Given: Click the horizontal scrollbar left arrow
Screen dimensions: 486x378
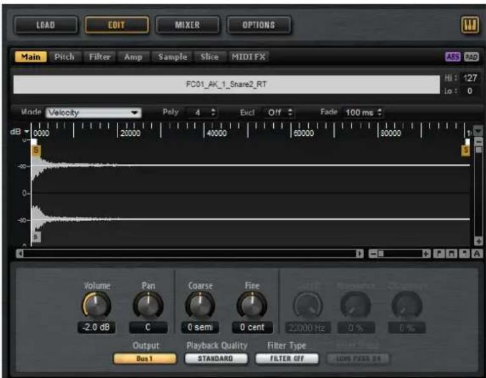Looking at the screenshot, I should click(x=20, y=253).
